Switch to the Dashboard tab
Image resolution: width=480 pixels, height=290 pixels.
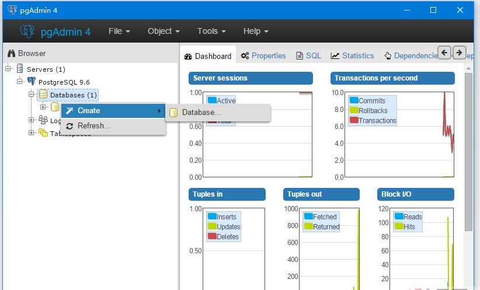click(x=208, y=56)
